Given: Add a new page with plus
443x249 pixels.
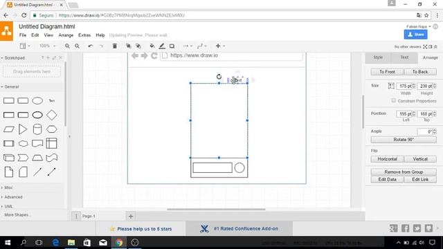Looking at the screenshot, I should pos(131,216).
